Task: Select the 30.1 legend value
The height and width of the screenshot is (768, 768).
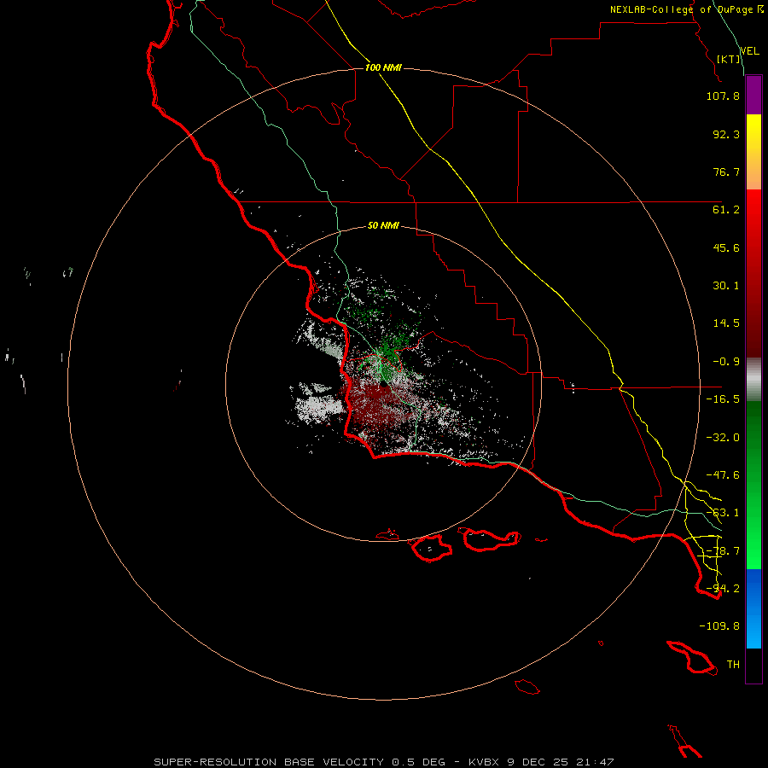Action: [x=726, y=286]
